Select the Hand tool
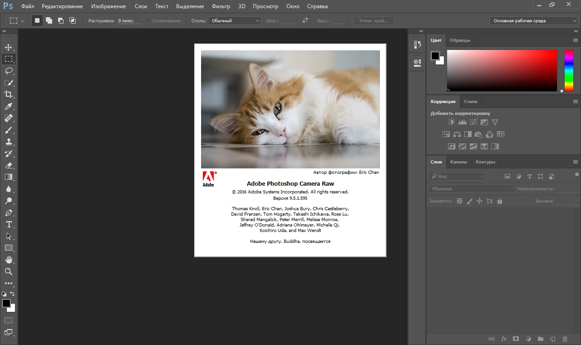This screenshot has height=345, width=581. (x=9, y=260)
